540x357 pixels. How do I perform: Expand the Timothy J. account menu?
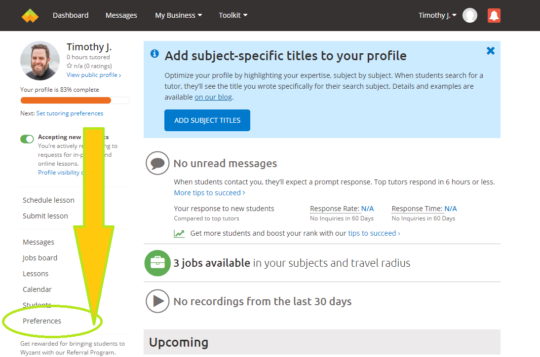(x=437, y=15)
